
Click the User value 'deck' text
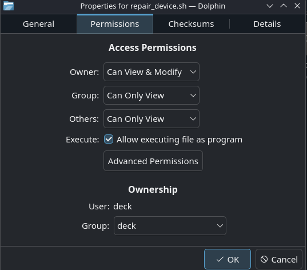tap(122, 207)
